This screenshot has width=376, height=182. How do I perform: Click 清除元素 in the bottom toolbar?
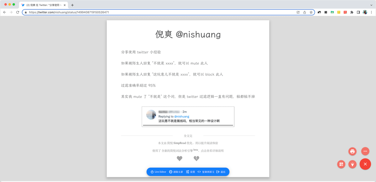click(x=176, y=172)
